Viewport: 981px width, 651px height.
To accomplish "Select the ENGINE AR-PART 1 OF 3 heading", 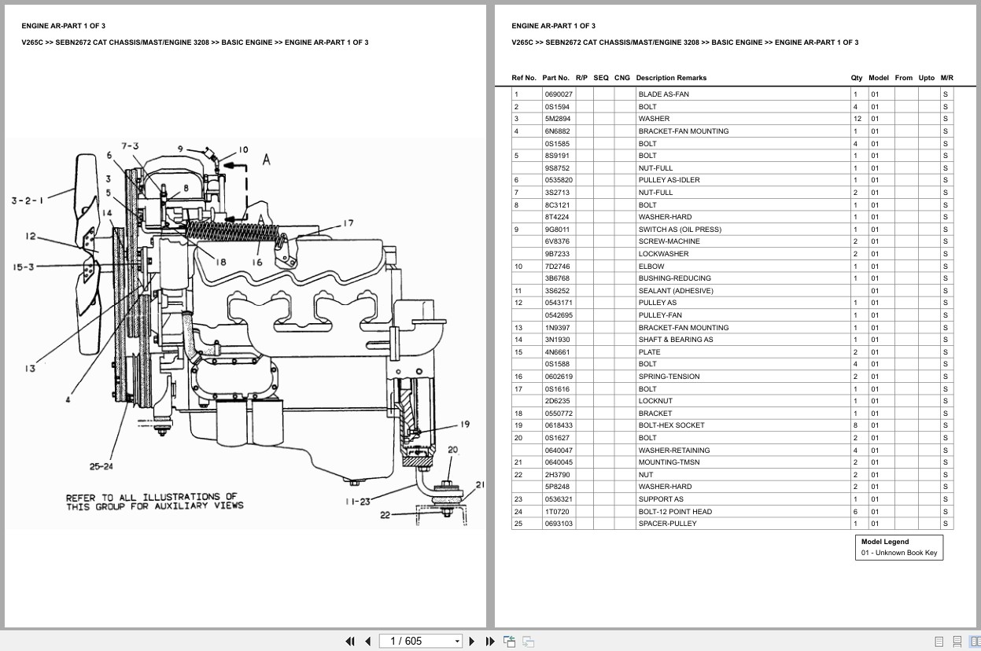I will coord(554,25).
